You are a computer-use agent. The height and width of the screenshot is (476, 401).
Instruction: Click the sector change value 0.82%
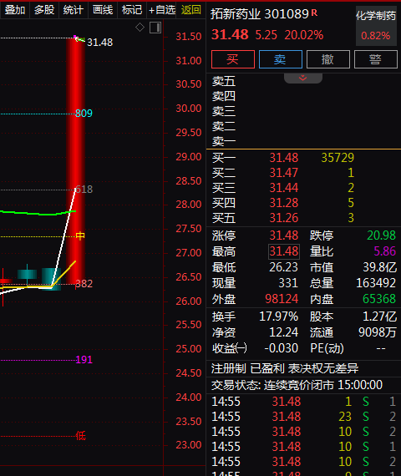click(x=375, y=36)
